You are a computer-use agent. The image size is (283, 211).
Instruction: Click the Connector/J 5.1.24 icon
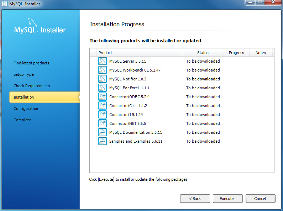102,115
